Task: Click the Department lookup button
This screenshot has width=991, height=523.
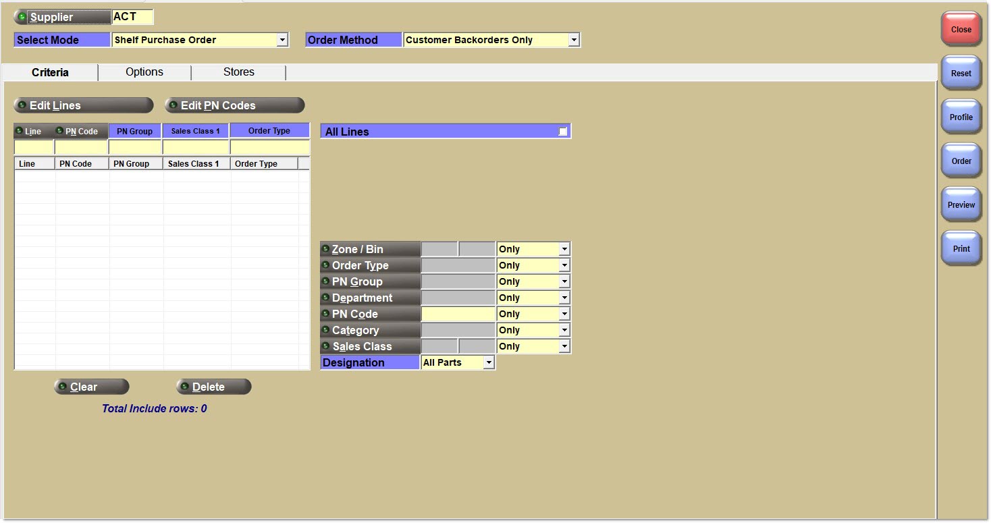Action: [369, 298]
